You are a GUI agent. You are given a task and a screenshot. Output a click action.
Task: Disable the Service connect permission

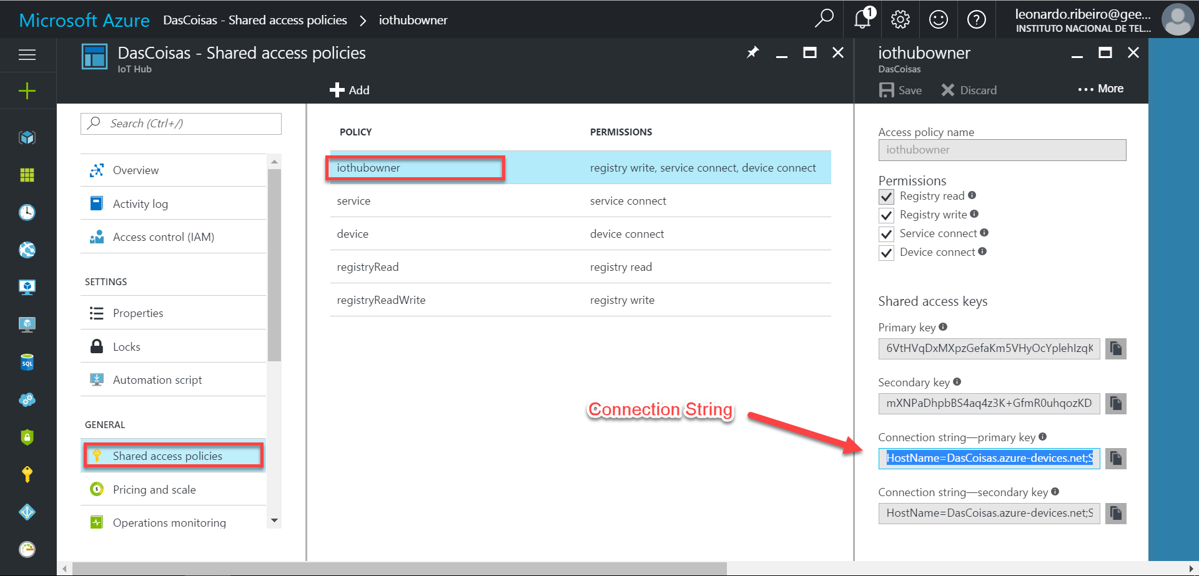click(886, 234)
